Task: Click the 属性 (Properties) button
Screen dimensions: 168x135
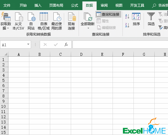Action: click(x=103, y=21)
